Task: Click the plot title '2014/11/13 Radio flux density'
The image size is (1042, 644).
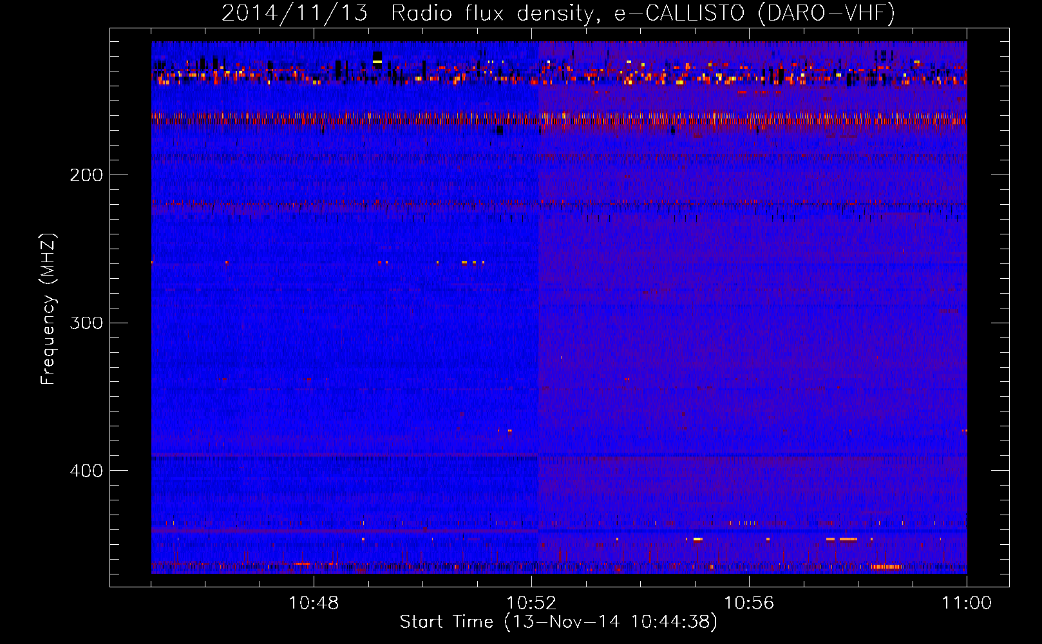Action: [558, 13]
